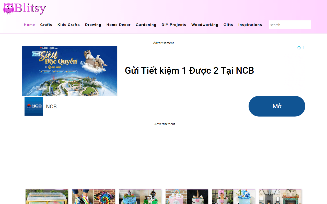Open the gold-framed clear box thumbnail

[x=47, y=197]
